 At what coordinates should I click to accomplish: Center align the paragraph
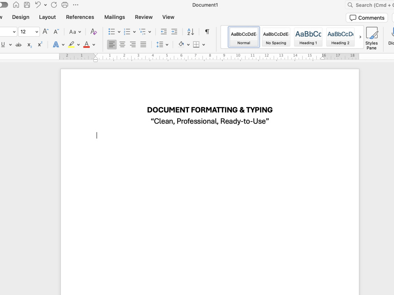click(x=123, y=44)
